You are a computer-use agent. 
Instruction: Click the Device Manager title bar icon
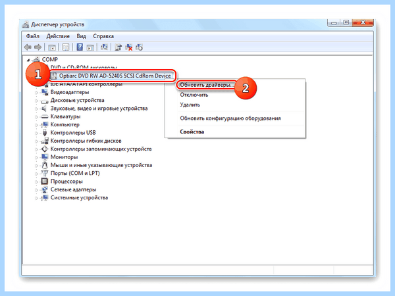[26, 24]
